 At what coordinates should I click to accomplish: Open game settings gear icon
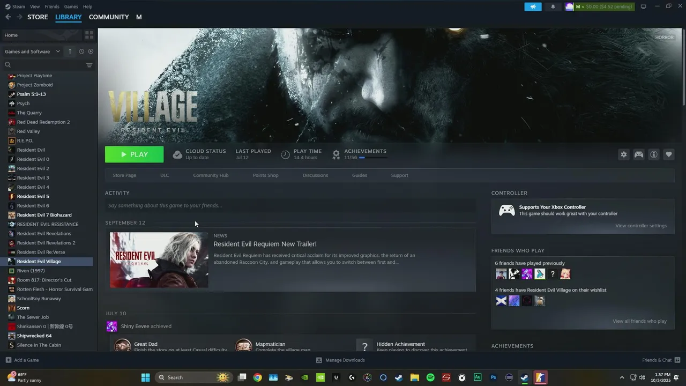624,154
